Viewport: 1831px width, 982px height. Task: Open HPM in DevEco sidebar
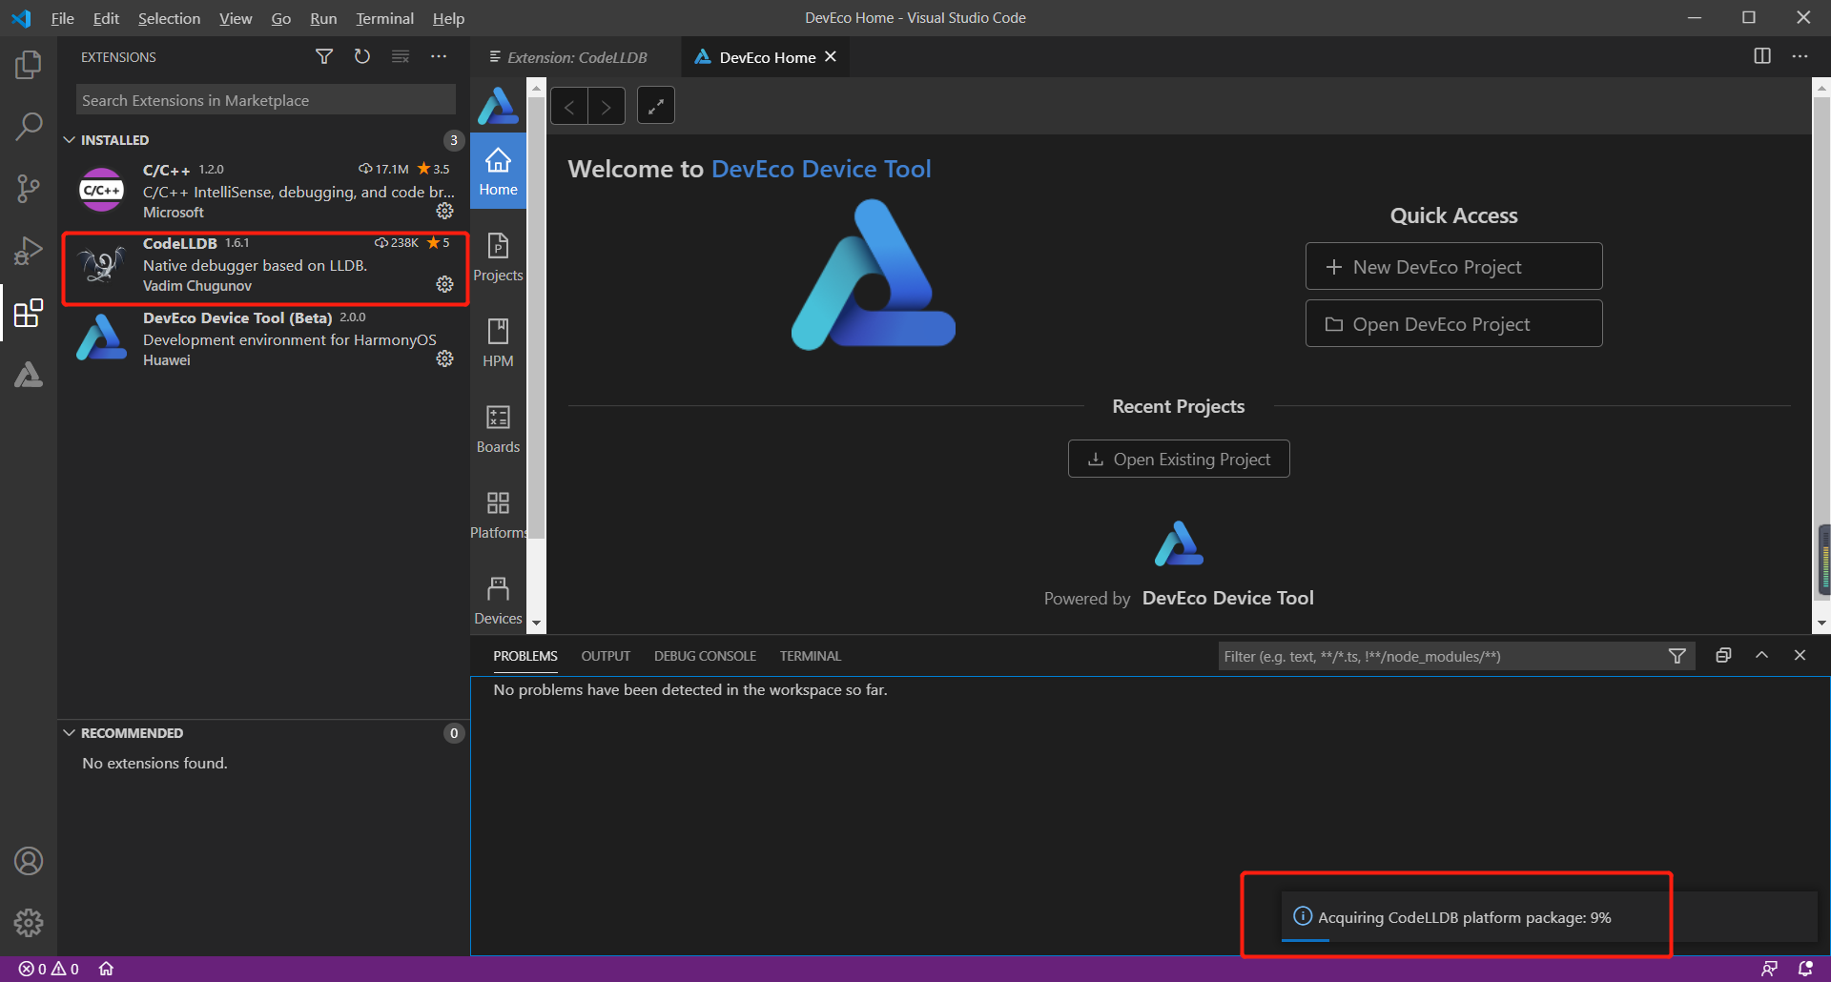498,343
